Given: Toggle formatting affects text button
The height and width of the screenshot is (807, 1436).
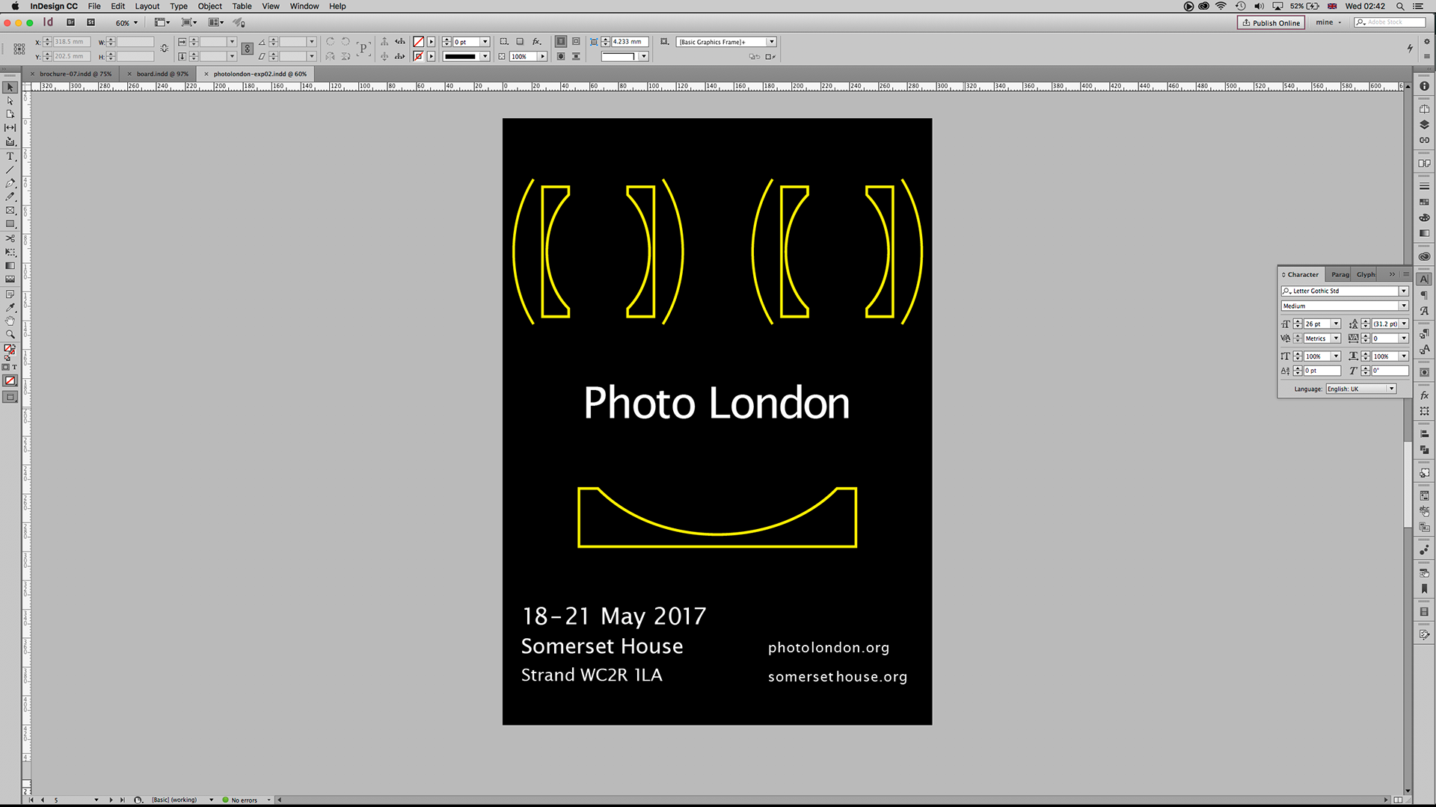Looking at the screenshot, I should [x=14, y=367].
